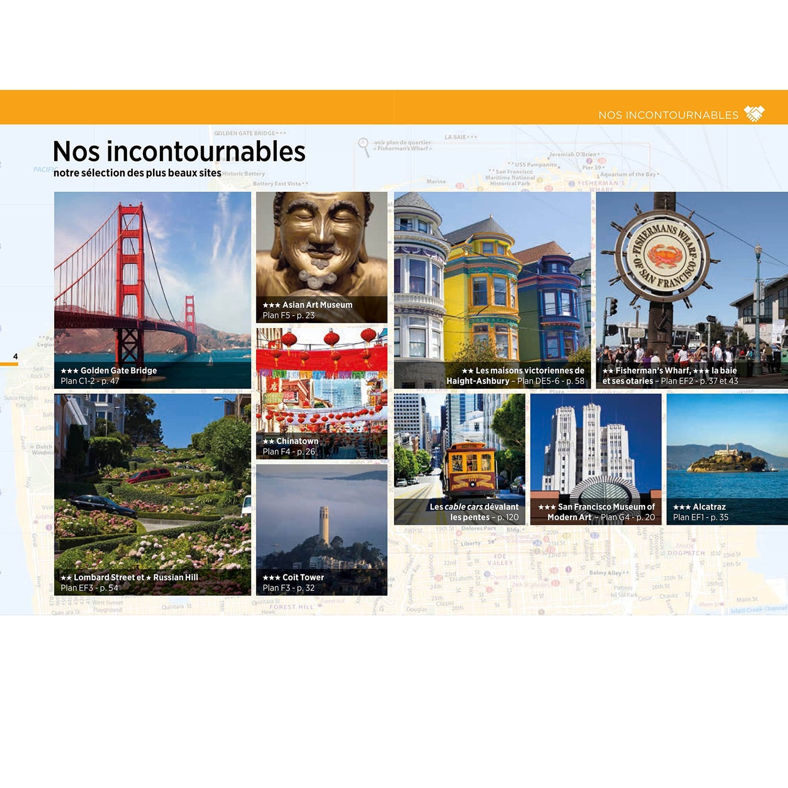Select the 'notre sélection des plus beaux sites' subtitle
This screenshot has height=788, width=788.
coord(138,172)
